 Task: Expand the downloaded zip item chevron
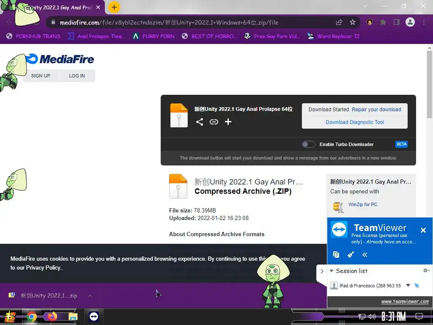[90, 296]
